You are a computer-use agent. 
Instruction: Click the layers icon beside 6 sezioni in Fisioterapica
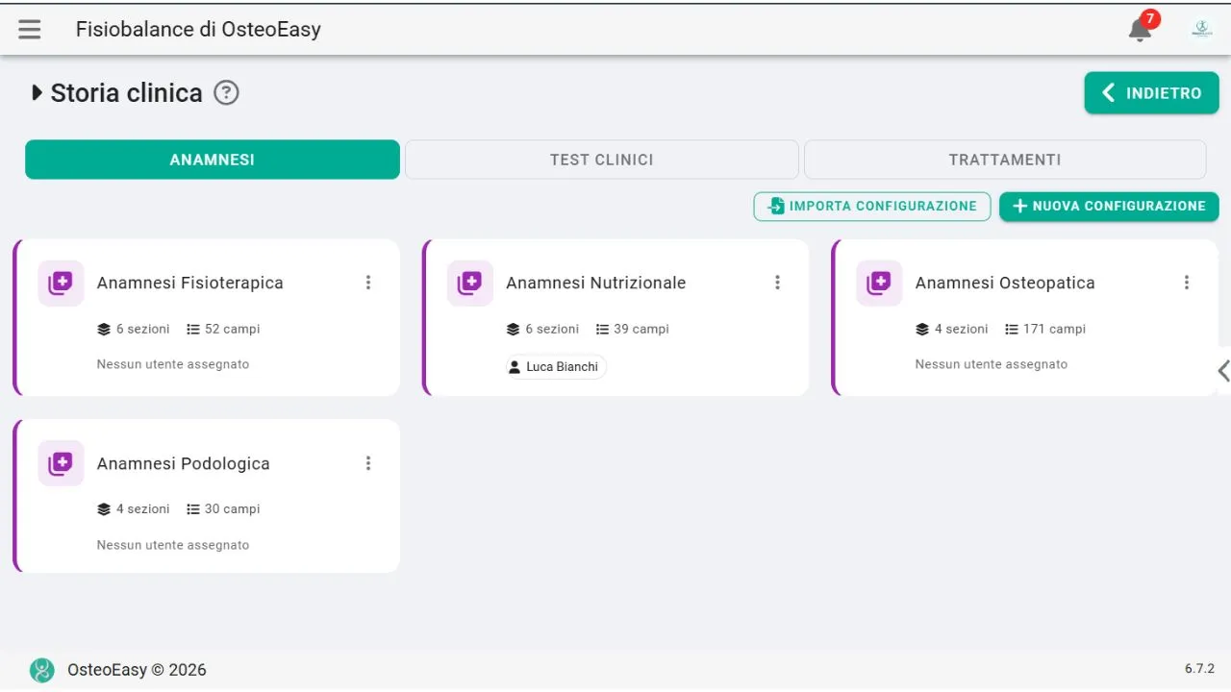click(104, 330)
